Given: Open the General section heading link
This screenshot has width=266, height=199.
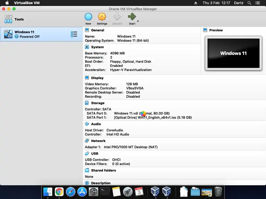Looking at the screenshot, I should coord(98,30).
